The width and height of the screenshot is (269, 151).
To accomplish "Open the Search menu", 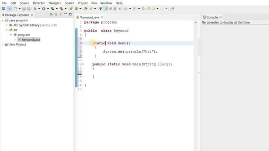I will (x=69, y=3).
